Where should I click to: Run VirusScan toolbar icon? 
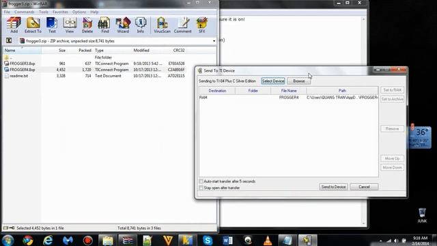pos(162,25)
